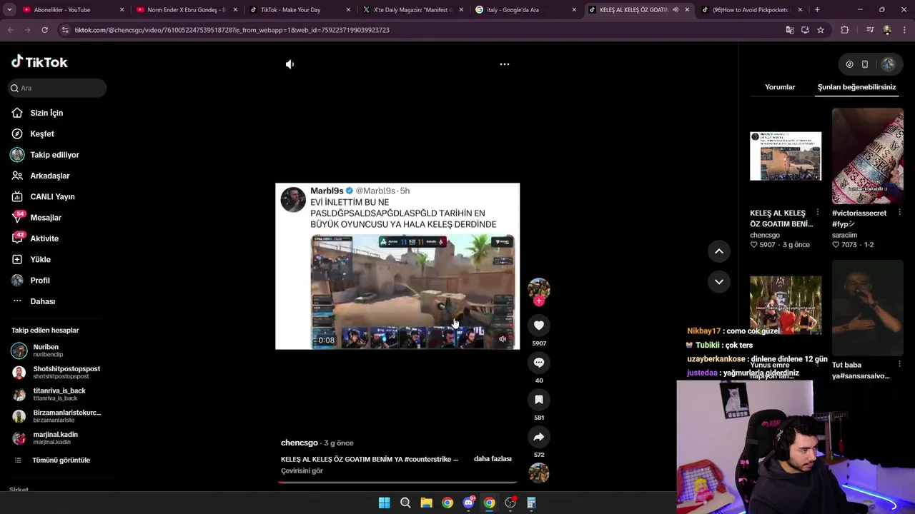Switch to Abonelikler - YouTube tab
915x514 pixels.
(71, 10)
